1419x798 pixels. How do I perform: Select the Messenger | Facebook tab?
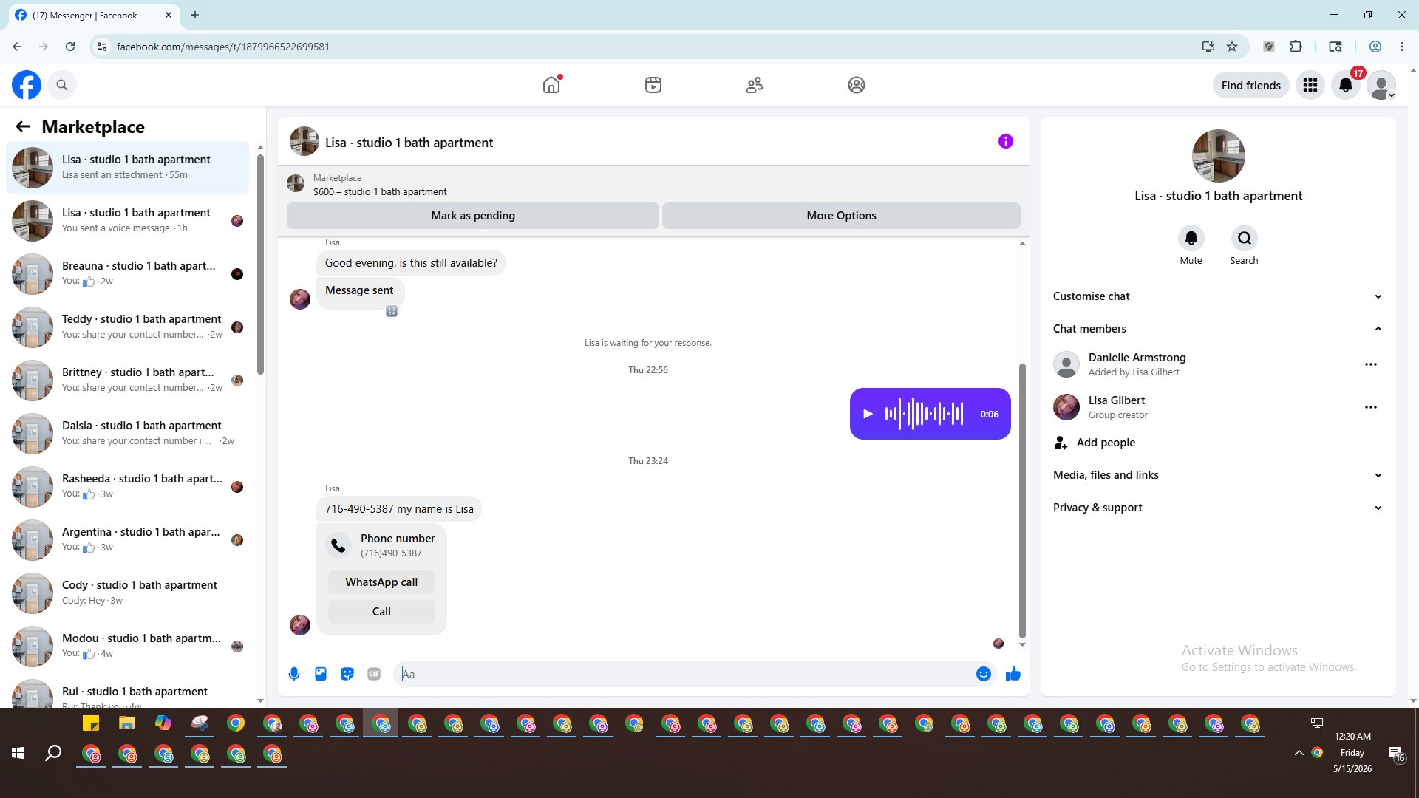93,15
